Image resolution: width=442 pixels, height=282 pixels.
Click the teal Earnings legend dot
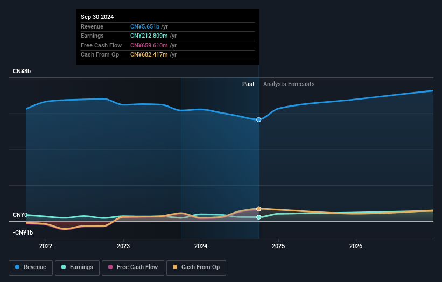[x=64, y=267]
